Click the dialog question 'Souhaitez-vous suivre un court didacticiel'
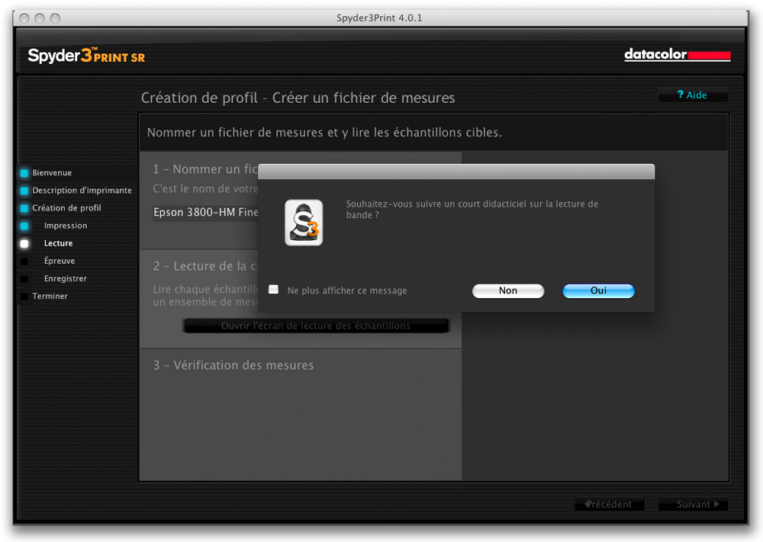This screenshot has width=763, height=542. [x=472, y=209]
